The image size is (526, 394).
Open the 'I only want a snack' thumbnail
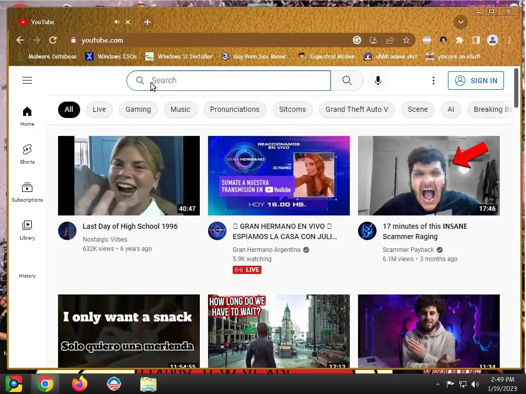point(129,331)
